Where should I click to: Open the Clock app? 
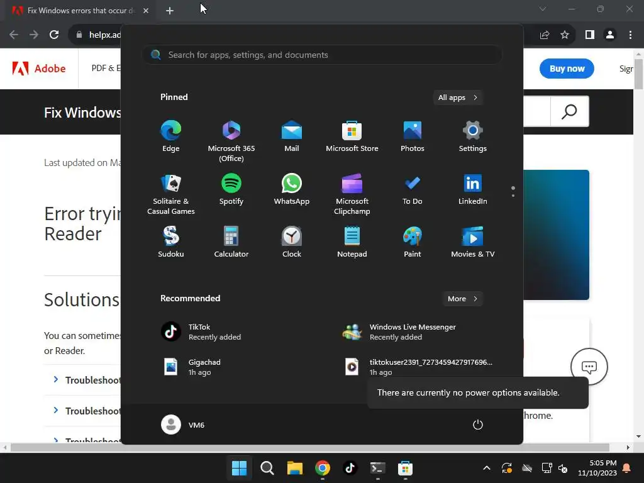pyautogui.click(x=292, y=242)
